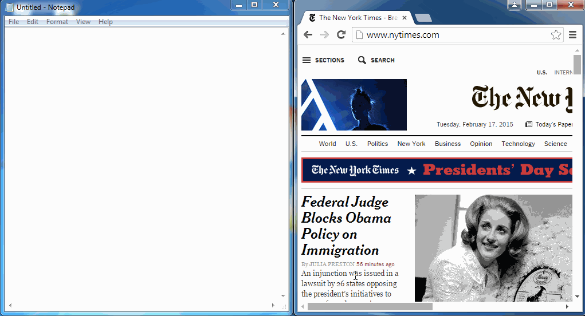Click the Presidents' Day Sale banner

point(437,170)
